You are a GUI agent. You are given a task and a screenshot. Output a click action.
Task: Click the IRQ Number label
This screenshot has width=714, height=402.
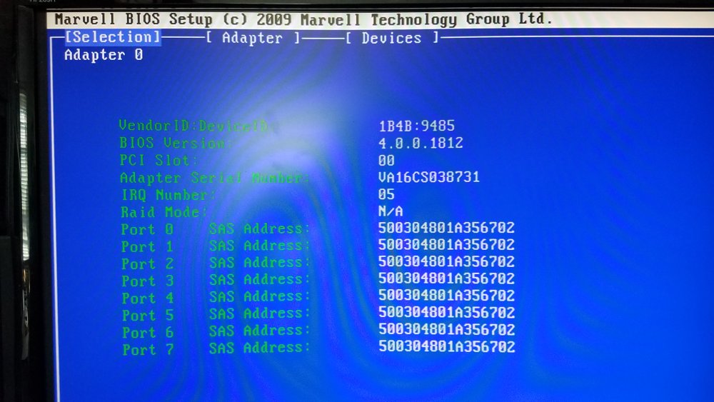(x=169, y=194)
